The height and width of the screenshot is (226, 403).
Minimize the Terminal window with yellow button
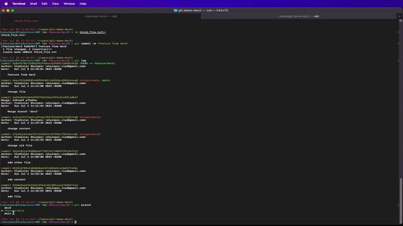8,11
